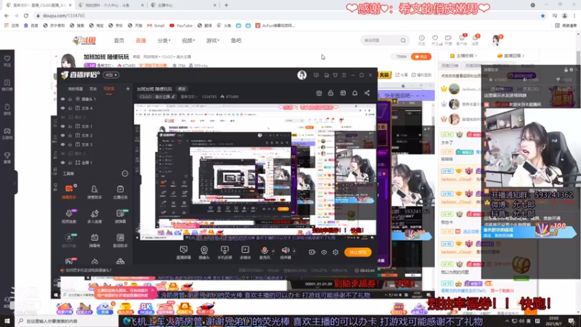Click the orange stop streaming button
The width and height of the screenshot is (581, 327).
tap(357, 252)
